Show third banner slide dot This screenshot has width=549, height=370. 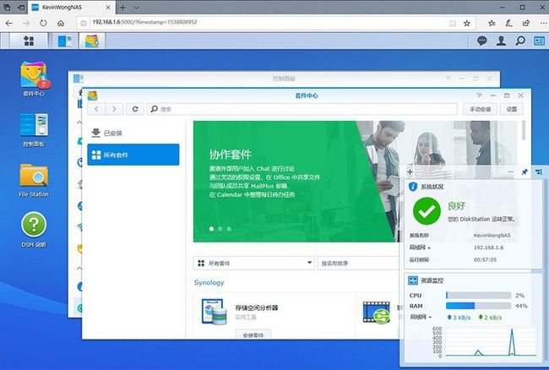(x=229, y=229)
